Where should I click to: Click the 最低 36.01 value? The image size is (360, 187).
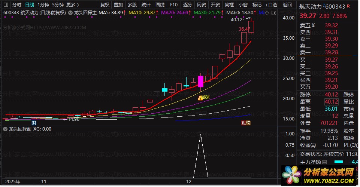click(x=331, y=109)
